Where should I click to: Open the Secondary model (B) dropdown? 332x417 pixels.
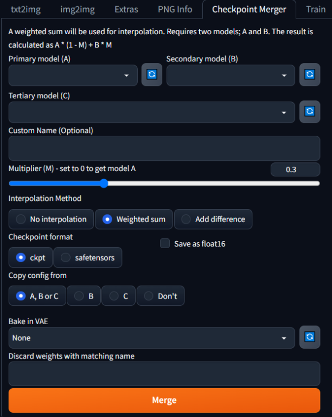231,75
